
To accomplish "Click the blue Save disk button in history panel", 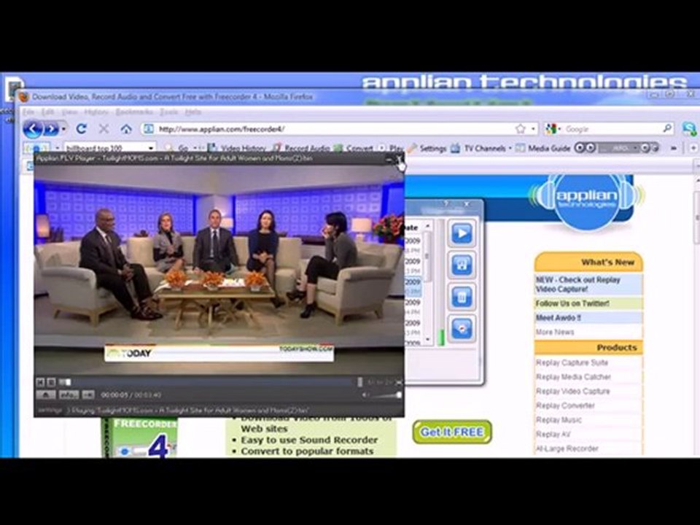I will (462, 265).
